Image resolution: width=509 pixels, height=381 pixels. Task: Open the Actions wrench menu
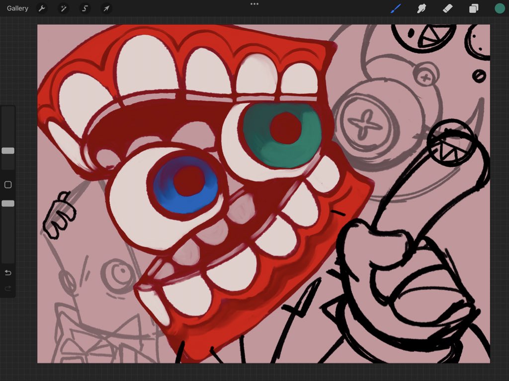pos(42,8)
